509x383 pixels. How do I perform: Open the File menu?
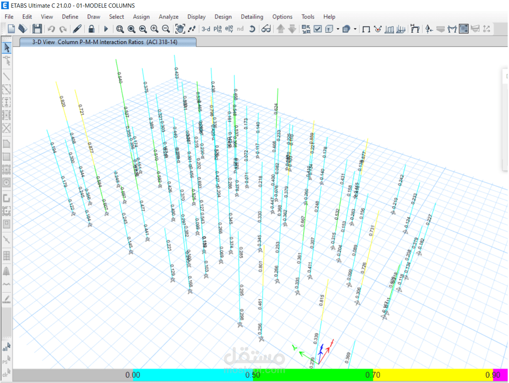click(x=9, y=17)
